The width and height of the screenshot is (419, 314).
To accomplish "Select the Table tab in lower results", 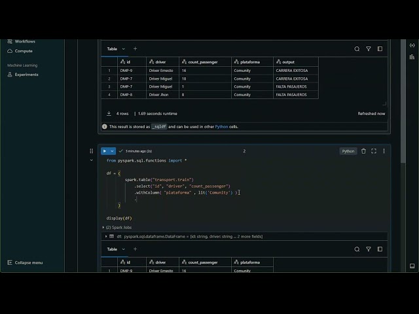I will click(112, 249).
